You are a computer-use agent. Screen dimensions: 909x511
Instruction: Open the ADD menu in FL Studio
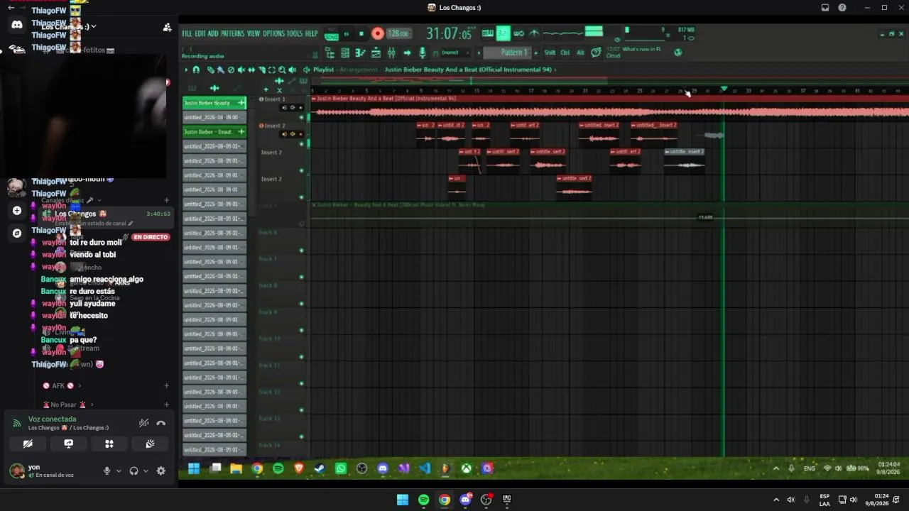[213, 33]
